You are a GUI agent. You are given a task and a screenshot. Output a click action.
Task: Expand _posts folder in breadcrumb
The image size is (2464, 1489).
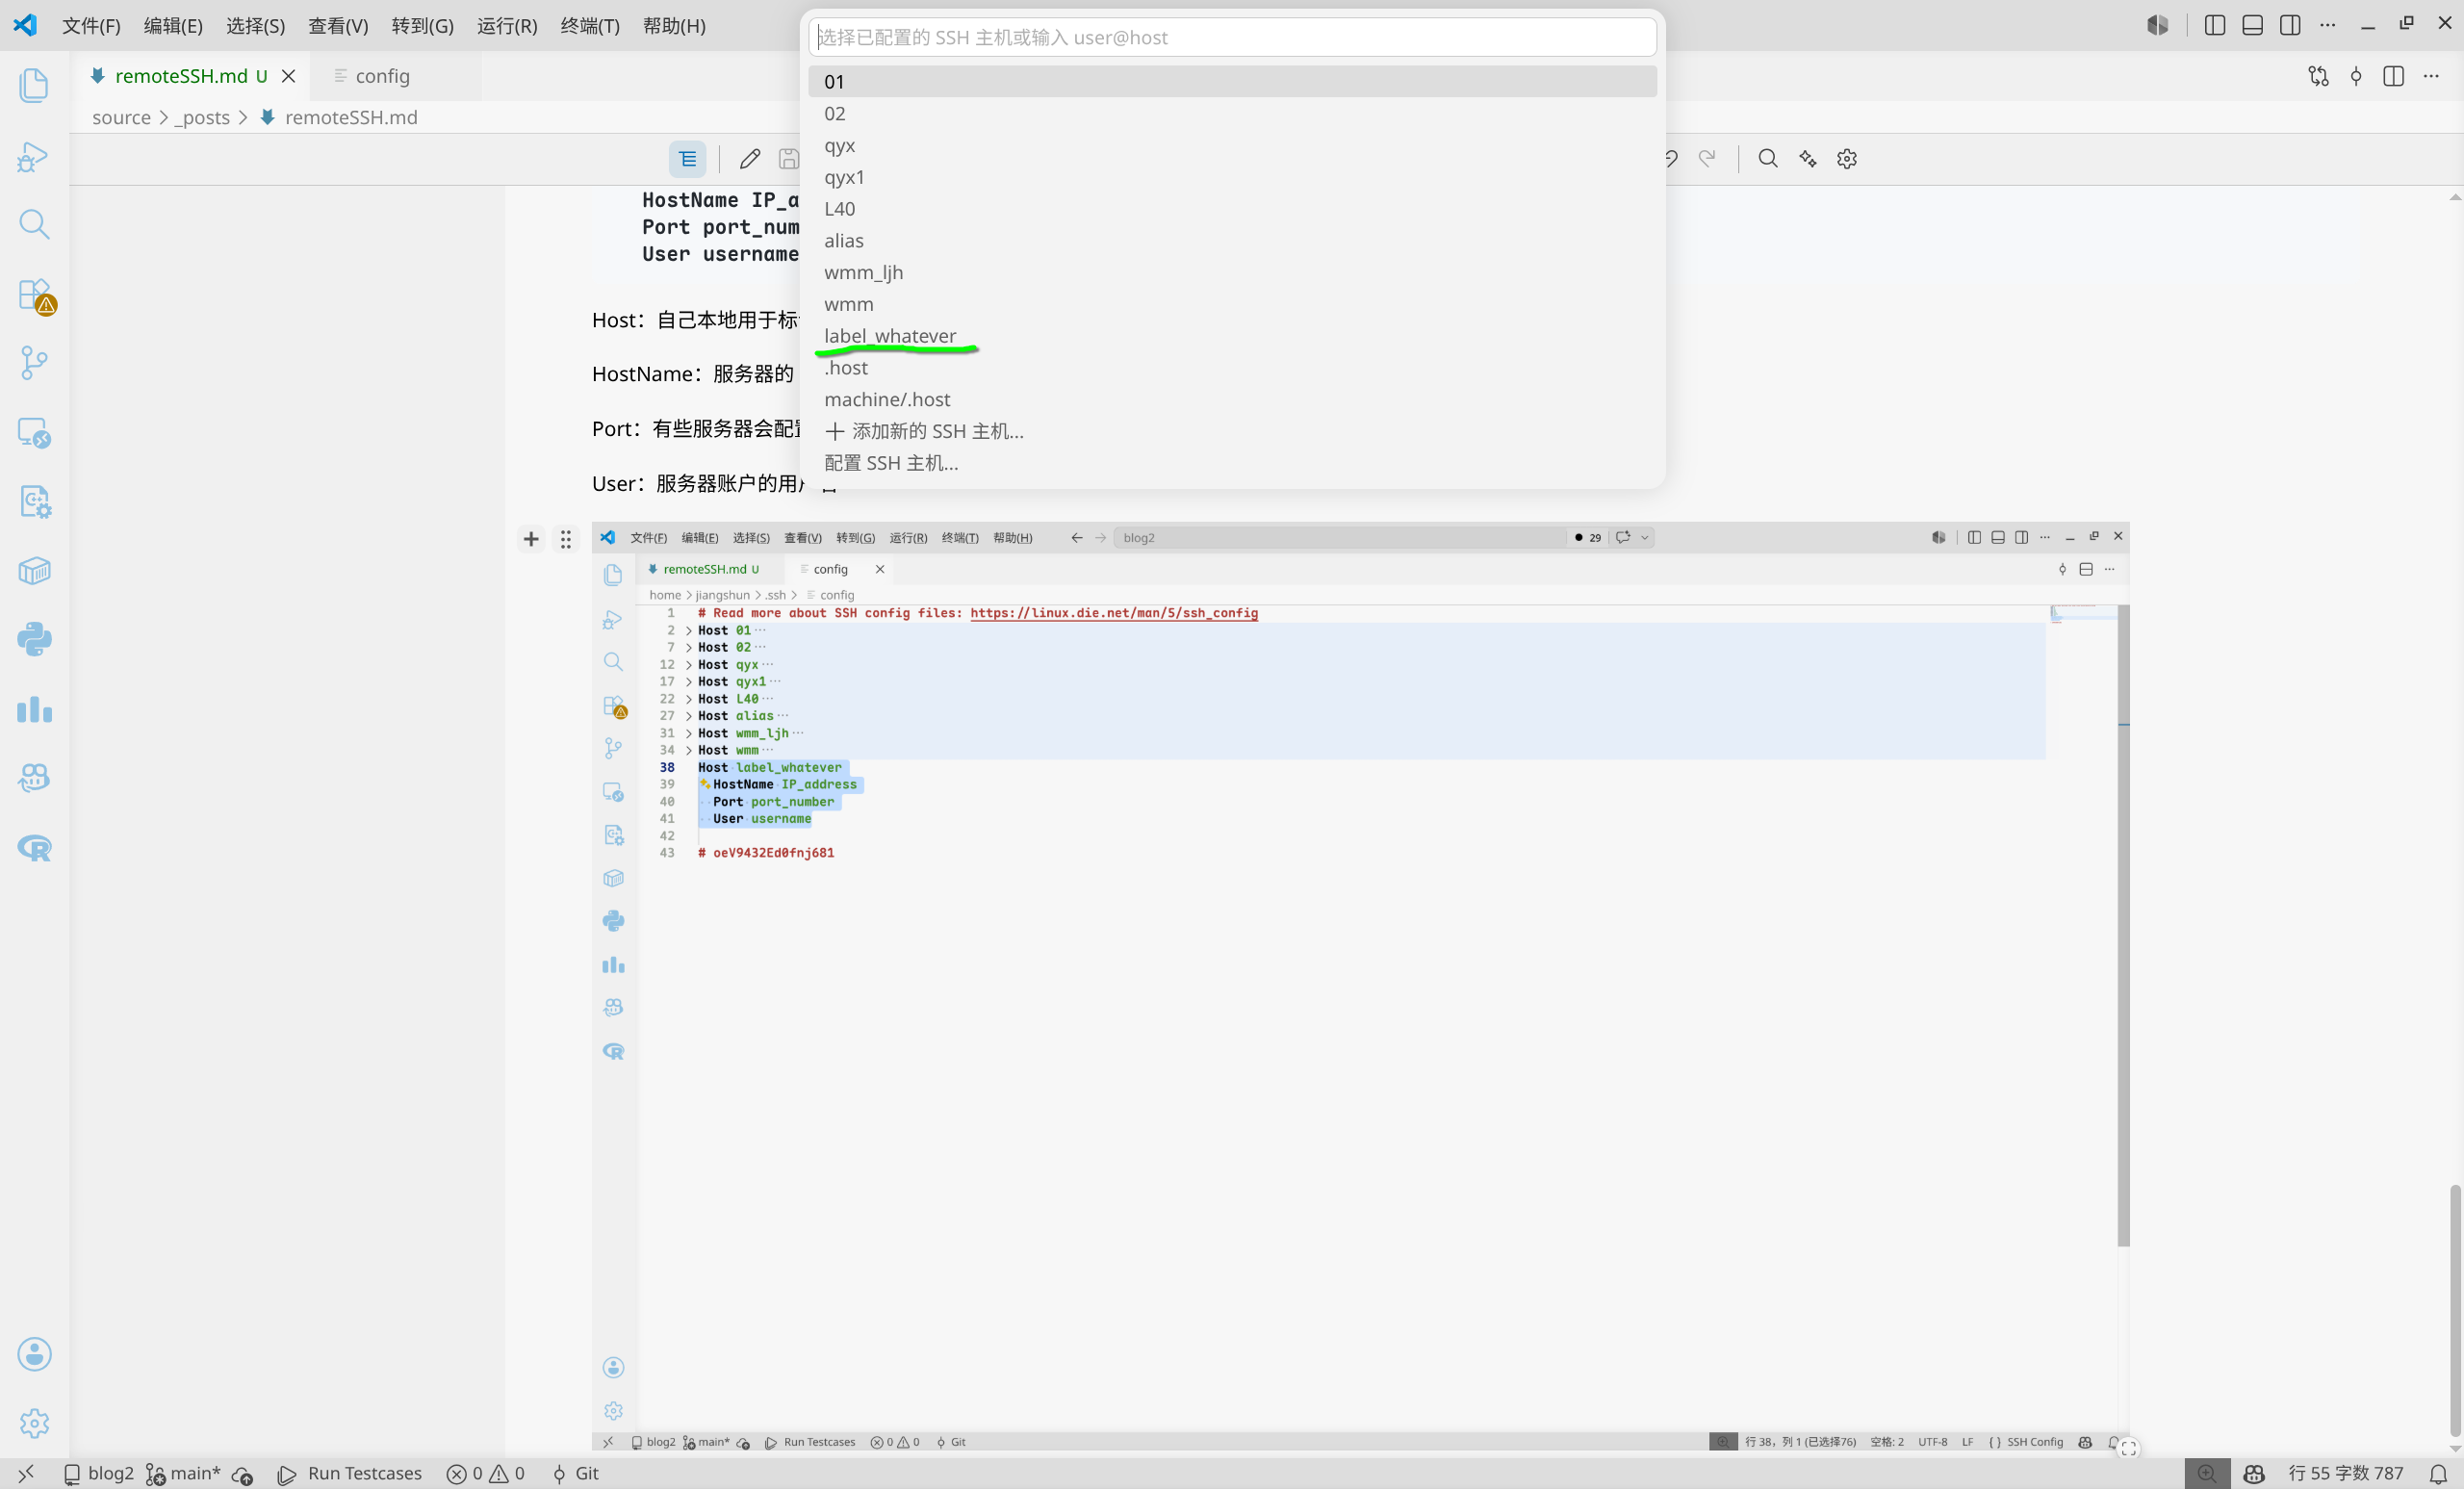(203, 118)
